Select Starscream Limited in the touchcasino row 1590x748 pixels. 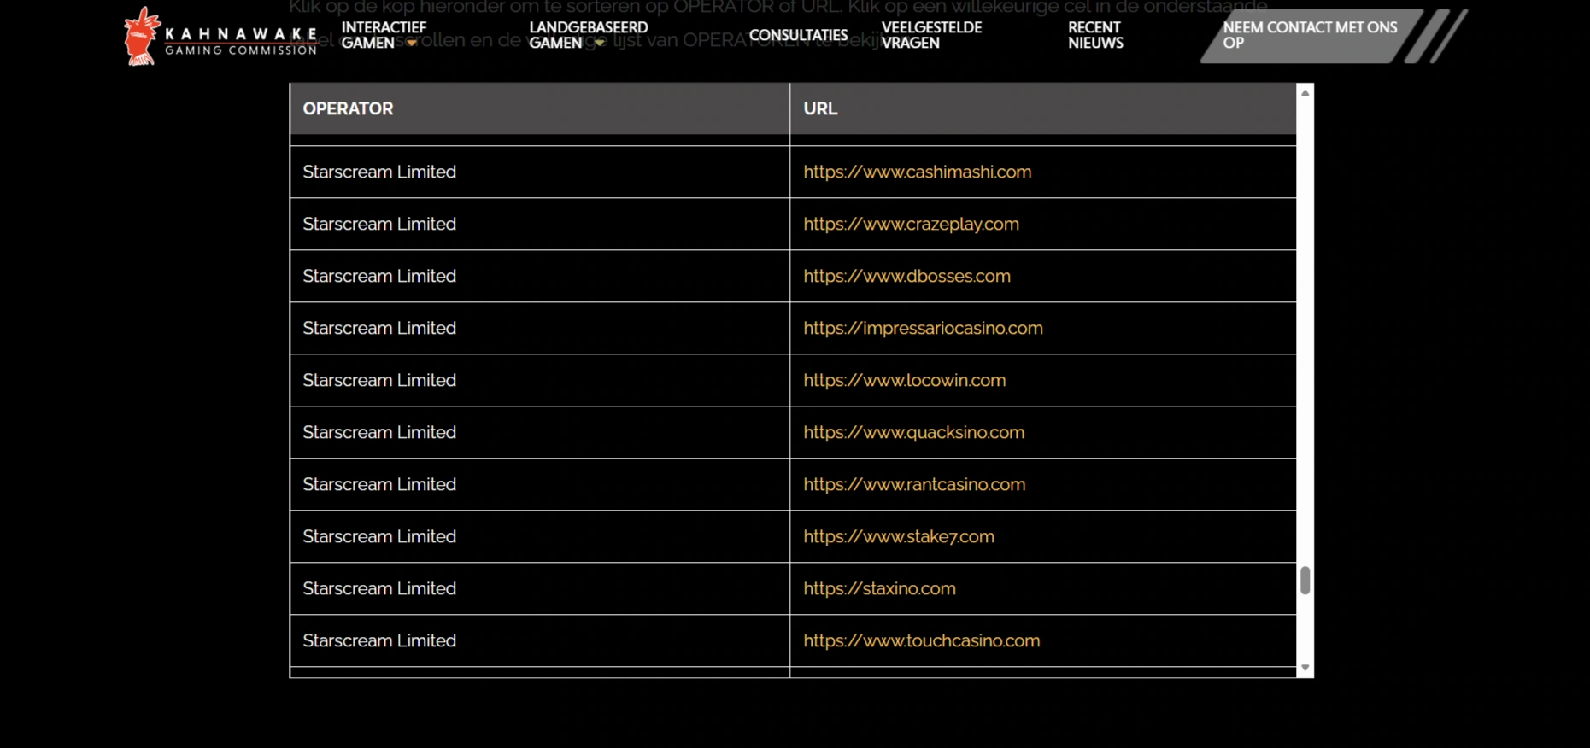pyautogui.click(x=379, y=640)
